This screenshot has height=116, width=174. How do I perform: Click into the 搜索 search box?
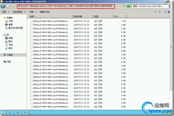click(x=150, y=6)
